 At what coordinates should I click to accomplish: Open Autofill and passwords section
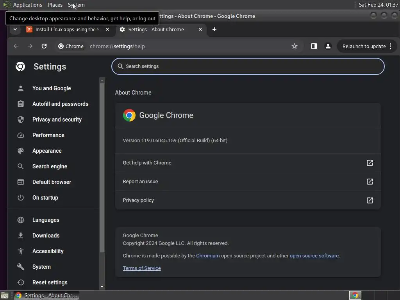(x=60, y=104)
